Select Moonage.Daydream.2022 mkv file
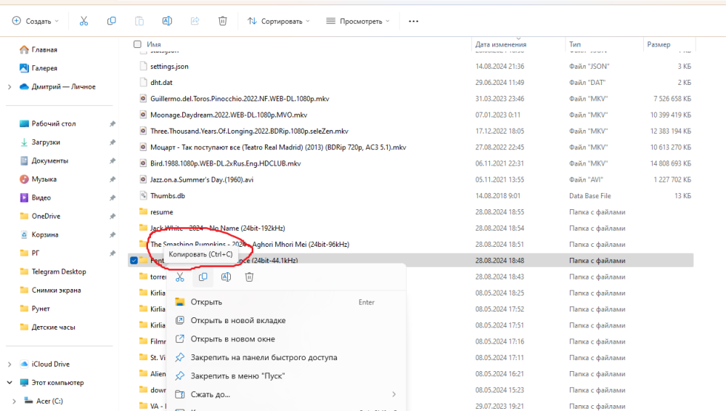Image resolution: width=726 pixels, height=411 pixels. 229,115
